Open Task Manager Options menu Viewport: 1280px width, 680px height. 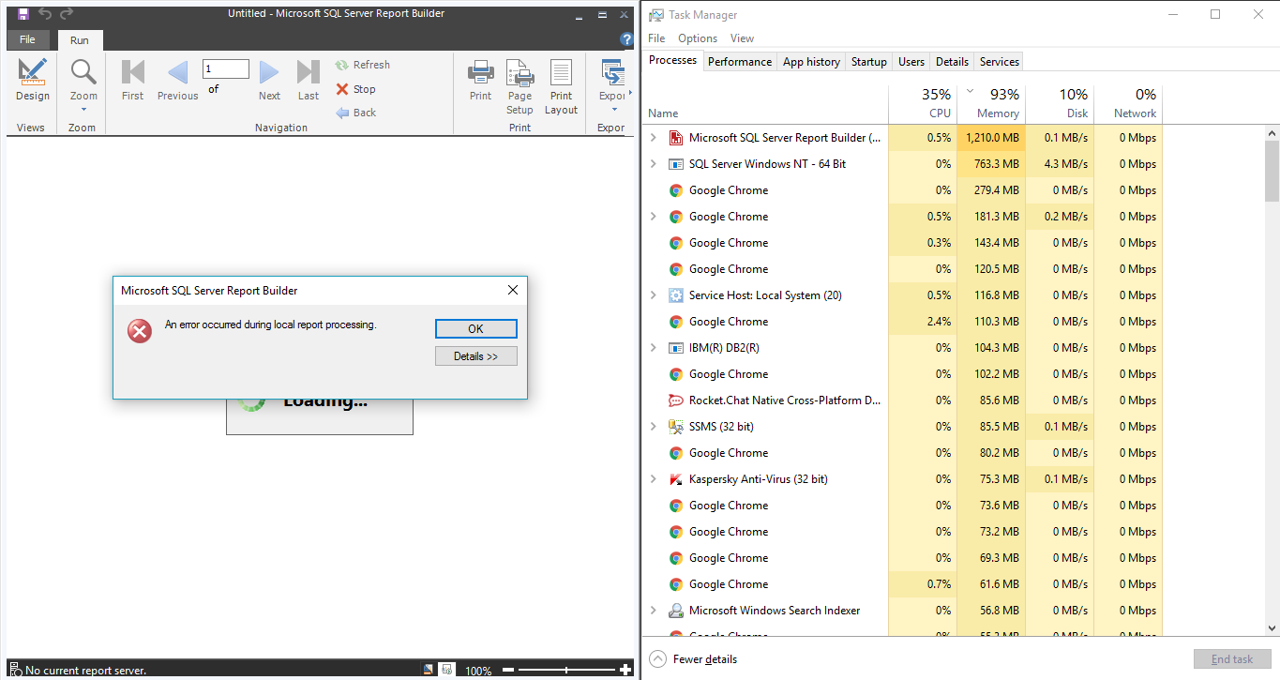pyautogui.click(x=698, y=38)
